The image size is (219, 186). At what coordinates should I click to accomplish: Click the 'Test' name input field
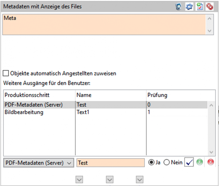[x=111, y=163]
